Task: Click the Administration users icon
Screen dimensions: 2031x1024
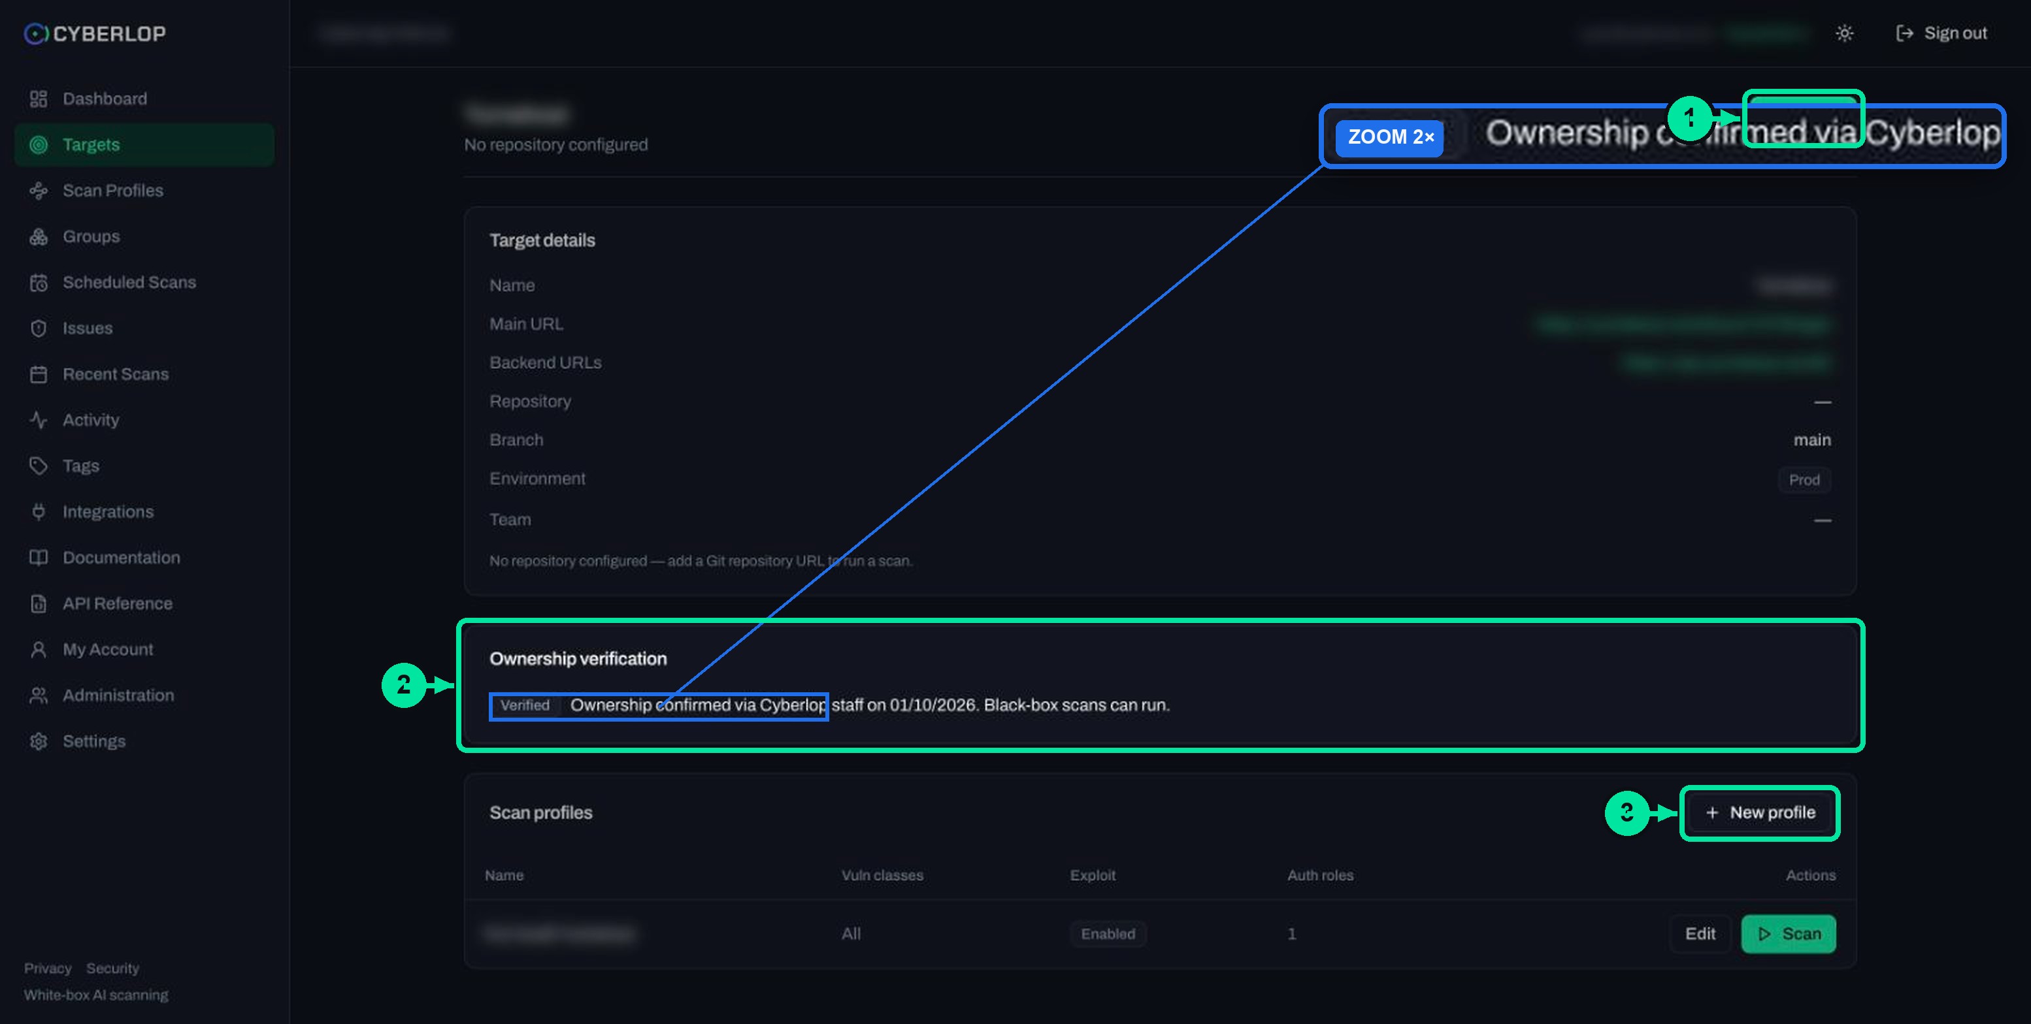Action: coord(39,696)
